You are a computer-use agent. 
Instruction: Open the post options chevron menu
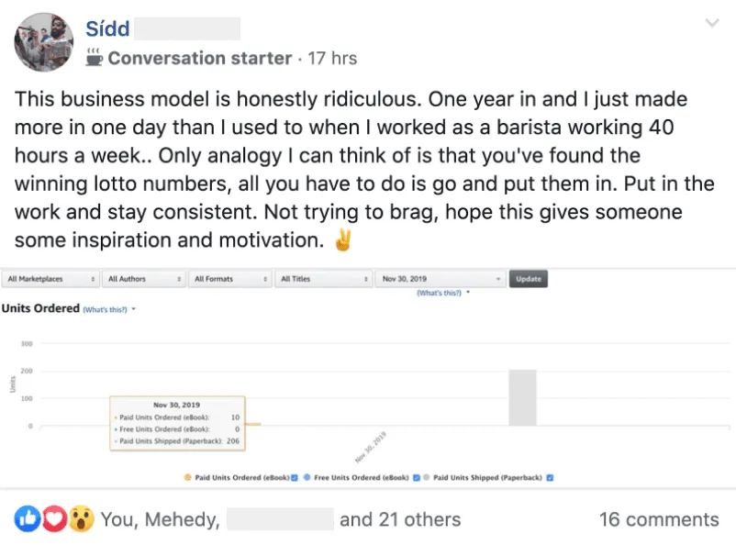711,23
